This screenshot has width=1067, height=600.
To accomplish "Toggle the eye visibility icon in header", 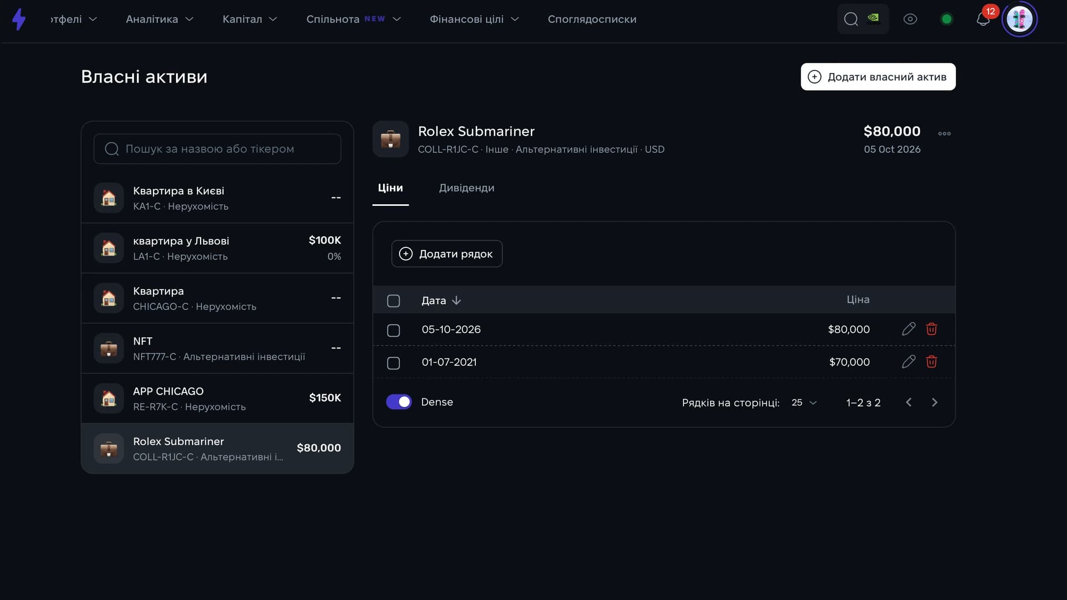I will coord(910,19).
